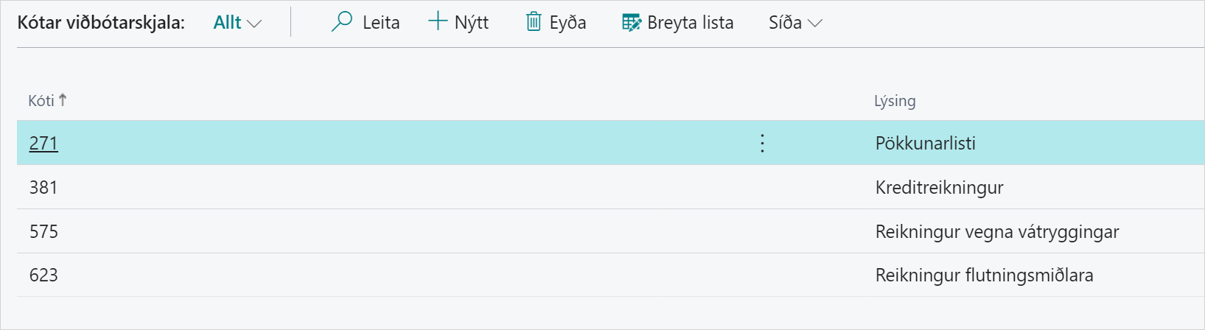Viewport: 1205px width, 330px height.
Task: Sort by the Lýsing column header
Action: pyautogui.click(x=895, y=101)
